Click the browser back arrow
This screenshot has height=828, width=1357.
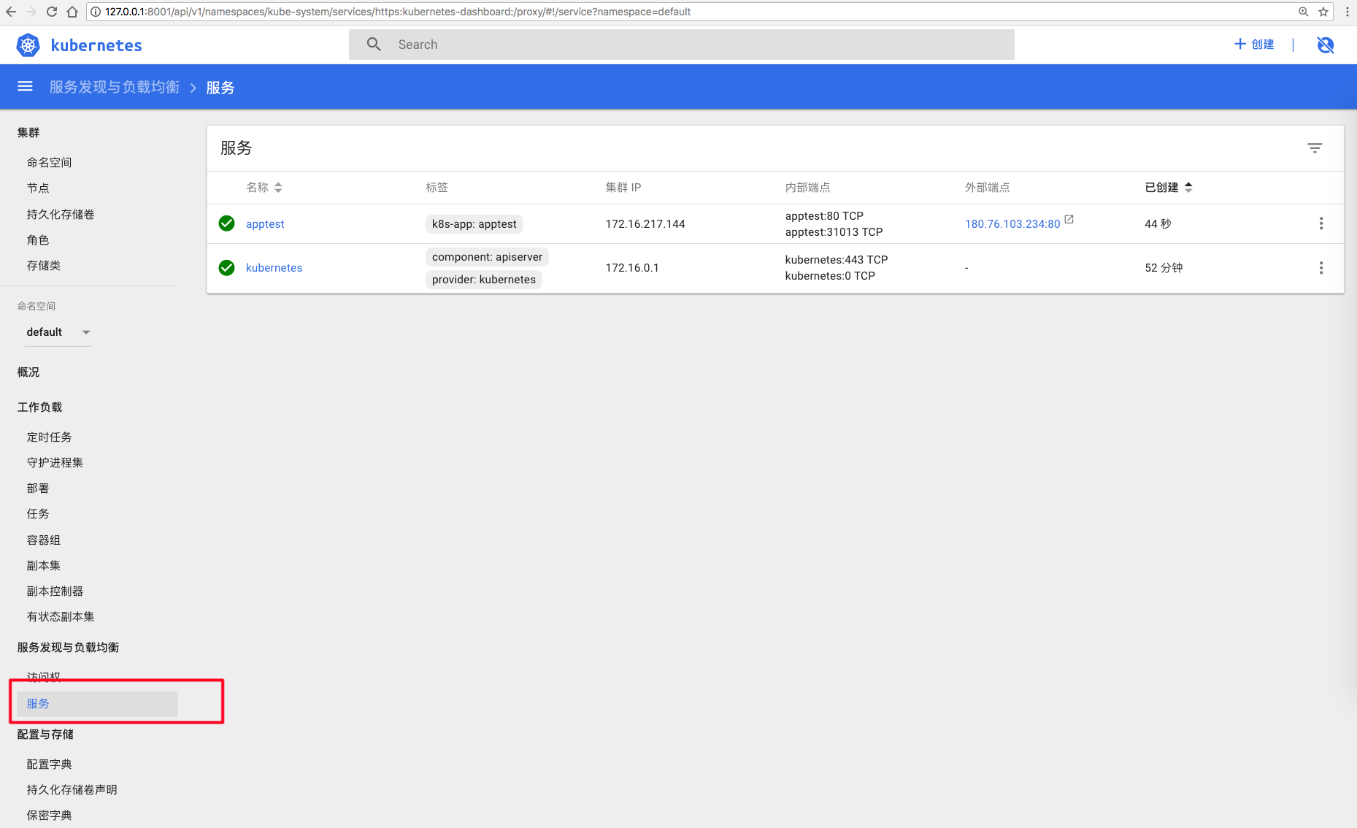pos(11,12)
